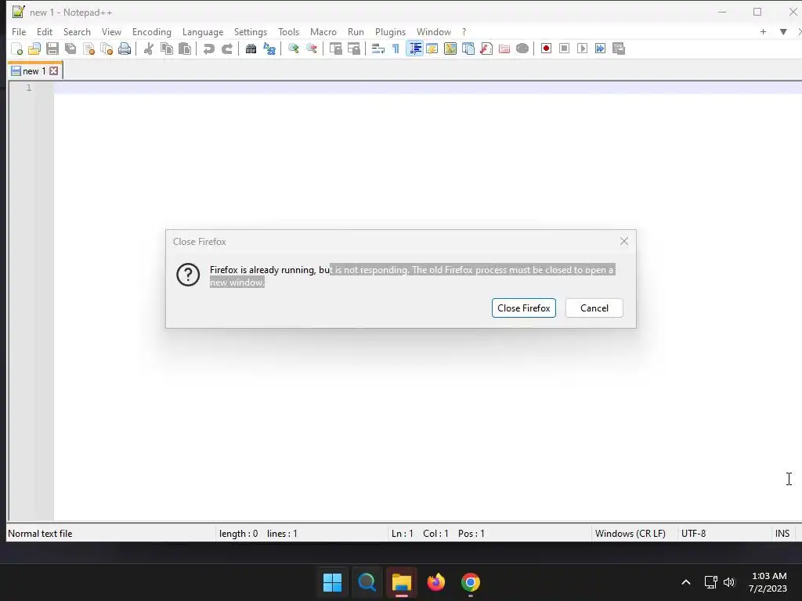Open the Windows Start button

332,582
